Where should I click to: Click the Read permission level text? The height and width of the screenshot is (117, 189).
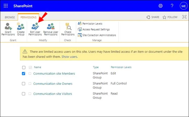pos(114,93)
